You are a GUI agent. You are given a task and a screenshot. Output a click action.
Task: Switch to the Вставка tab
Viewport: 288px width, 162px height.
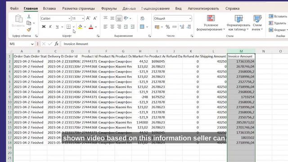click(49, 9)
